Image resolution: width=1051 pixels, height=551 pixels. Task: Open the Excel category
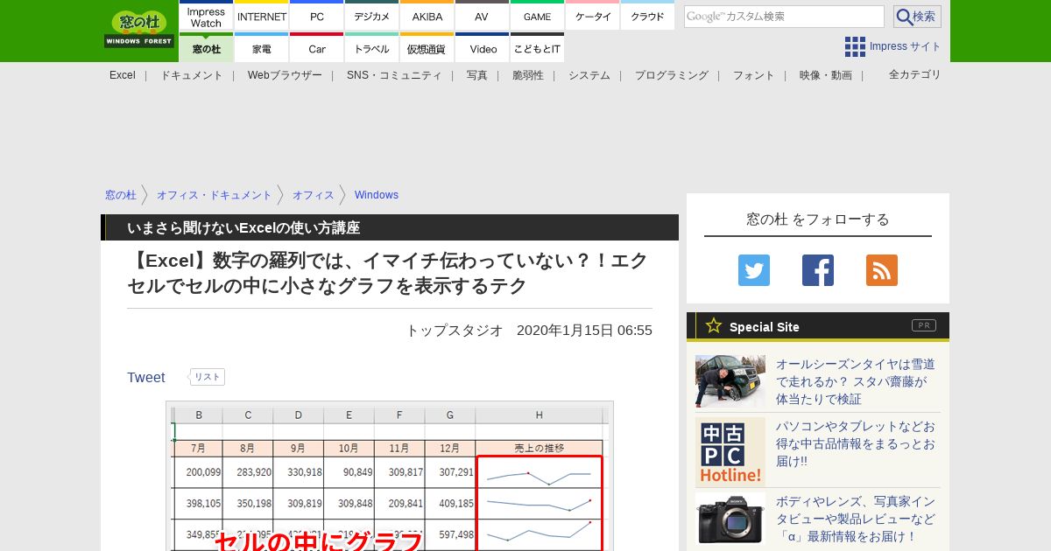coord(123,75)
